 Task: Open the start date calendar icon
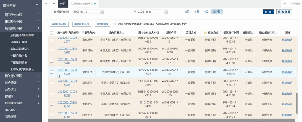click(x=102, y=12)
